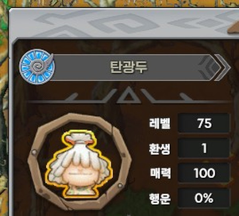Click the brown object in the header's right corner

click(233, 28)
